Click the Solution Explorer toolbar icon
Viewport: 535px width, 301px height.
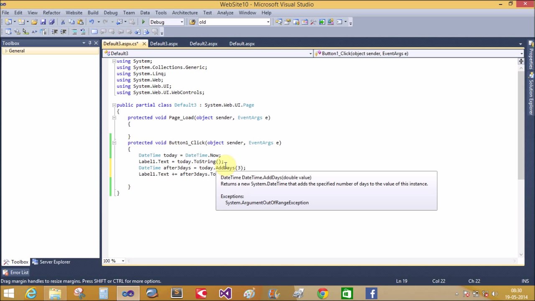click(x=279, y=22)
